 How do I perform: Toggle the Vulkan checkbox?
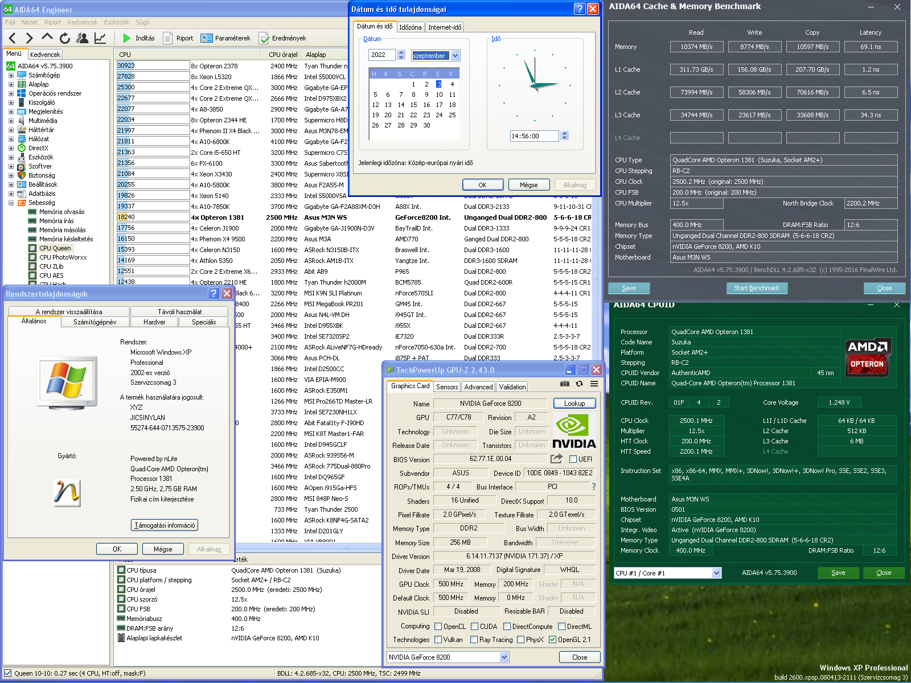pos(438,639)
